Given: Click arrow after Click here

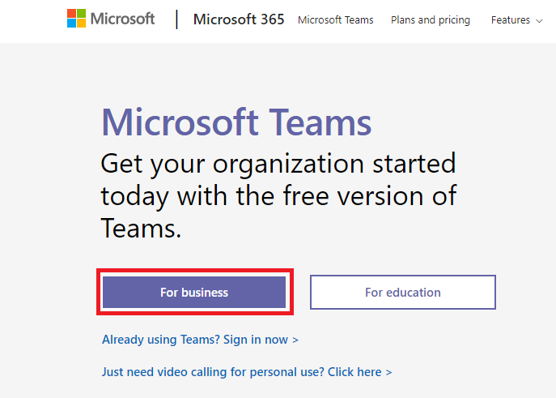Looking at the screenshot, I should (388, 373).
